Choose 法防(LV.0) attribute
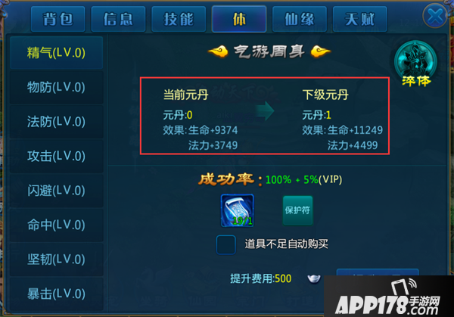 click(57, 122)
